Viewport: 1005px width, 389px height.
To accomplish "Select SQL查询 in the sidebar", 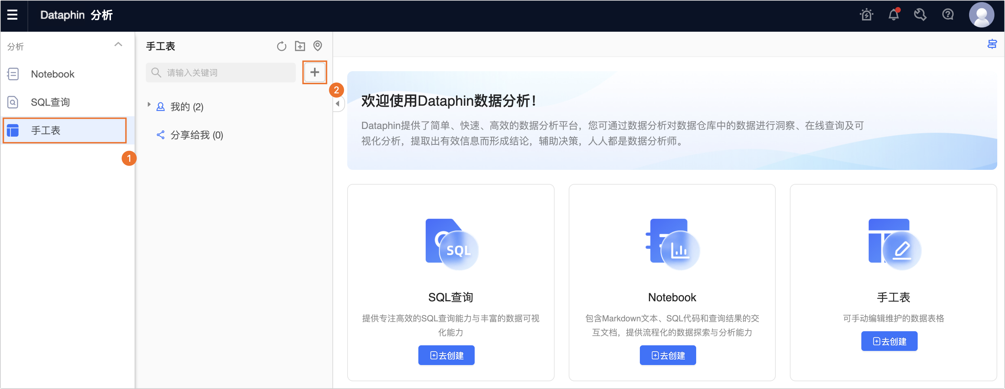I will [x=50, y=102].
